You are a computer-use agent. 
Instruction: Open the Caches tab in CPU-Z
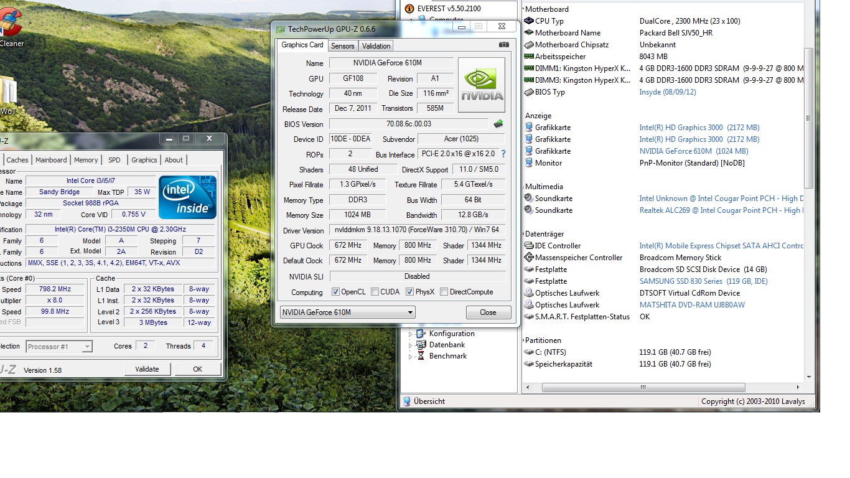[17, 160]
